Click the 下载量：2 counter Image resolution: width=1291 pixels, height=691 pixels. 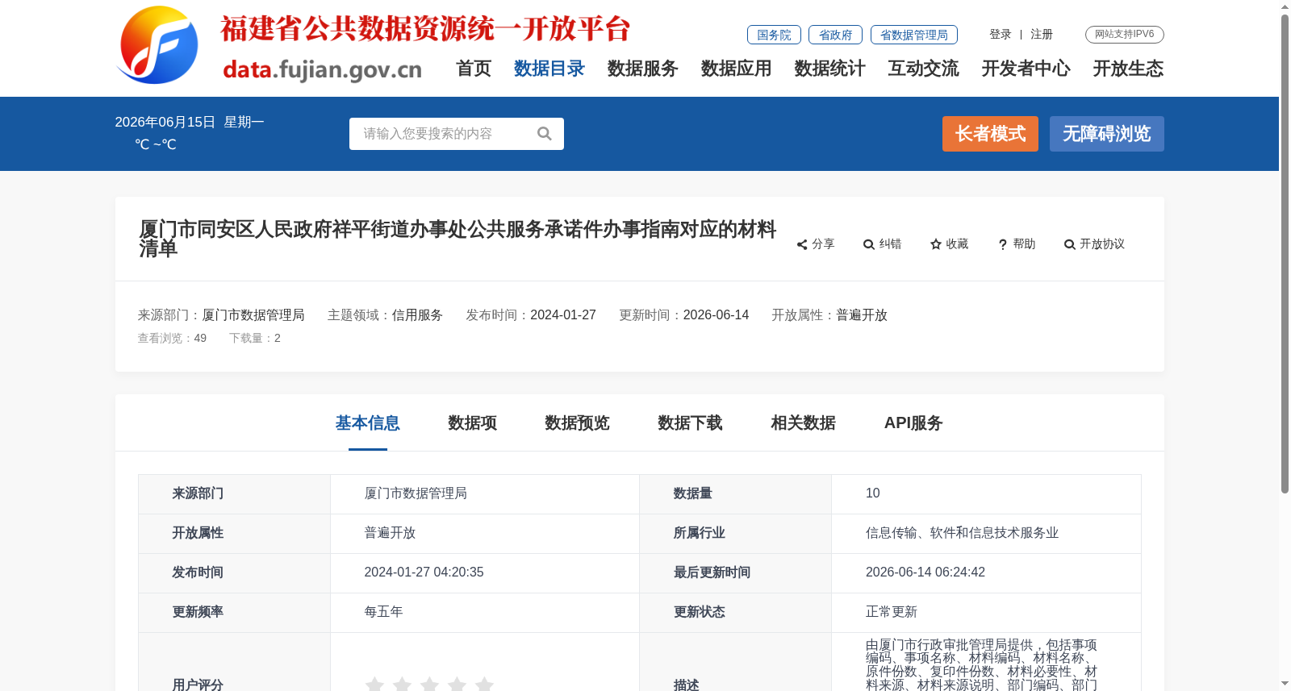tap(255, 339)
